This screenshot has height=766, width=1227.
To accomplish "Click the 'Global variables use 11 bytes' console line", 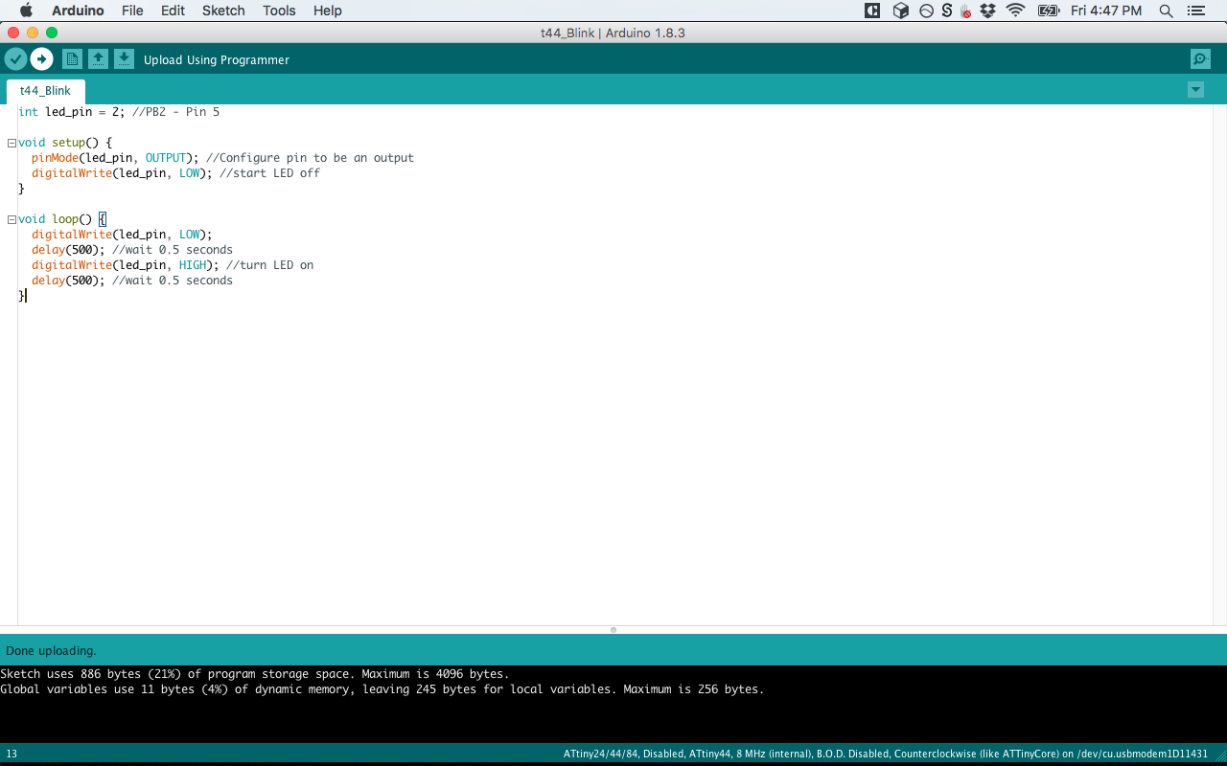I will (x=382, y=689).
